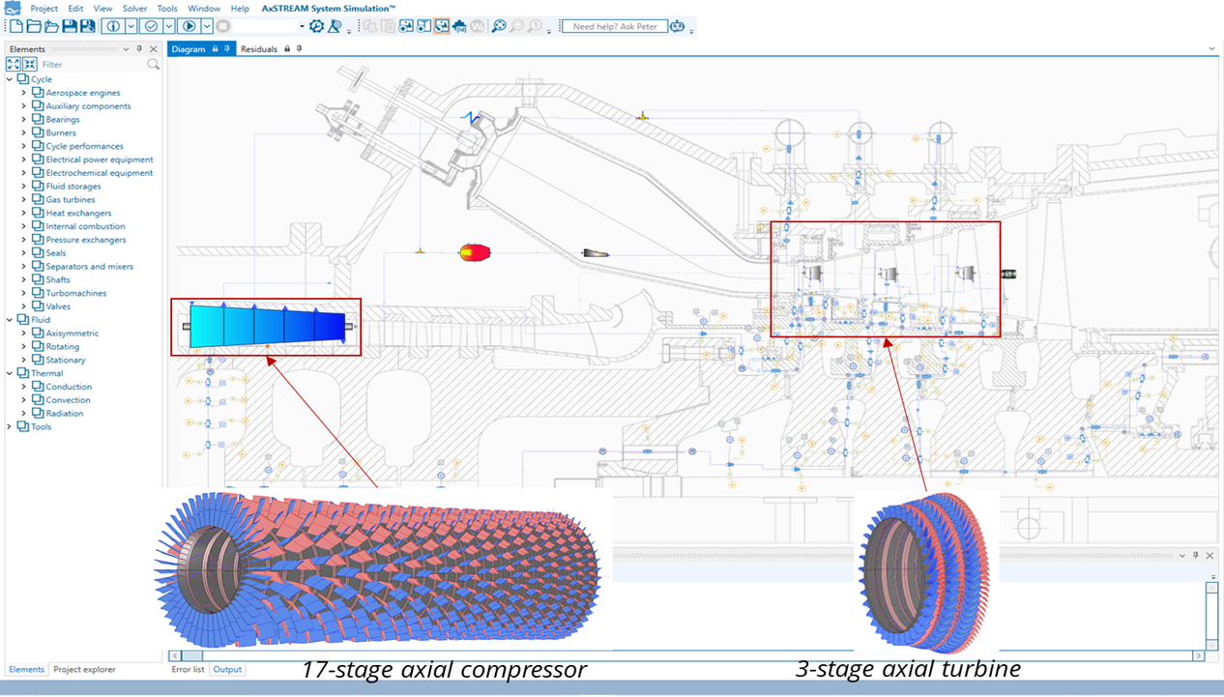Collapse the Cycle tree node
The height and width of the screenshot is (697, 1224).
click(10, 79)
